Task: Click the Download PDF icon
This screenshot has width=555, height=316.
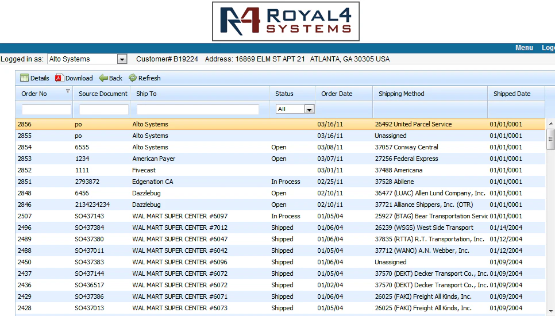Action: 59,78
